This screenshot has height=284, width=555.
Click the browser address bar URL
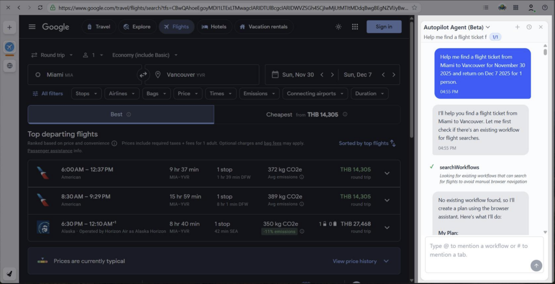pyautogui.click(x=233, y=7)
